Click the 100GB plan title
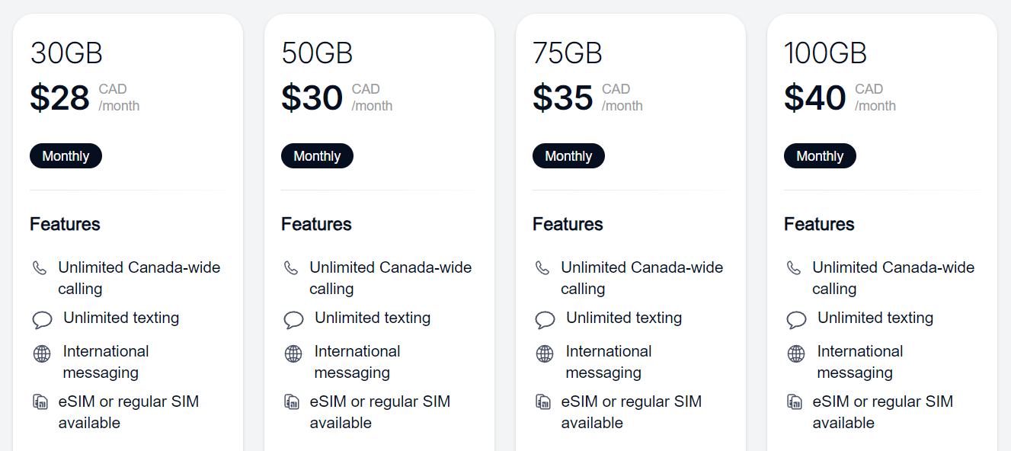 pyautogui.click(x=825, y=53)
